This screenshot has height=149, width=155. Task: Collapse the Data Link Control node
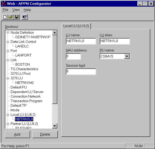point(8,42)
